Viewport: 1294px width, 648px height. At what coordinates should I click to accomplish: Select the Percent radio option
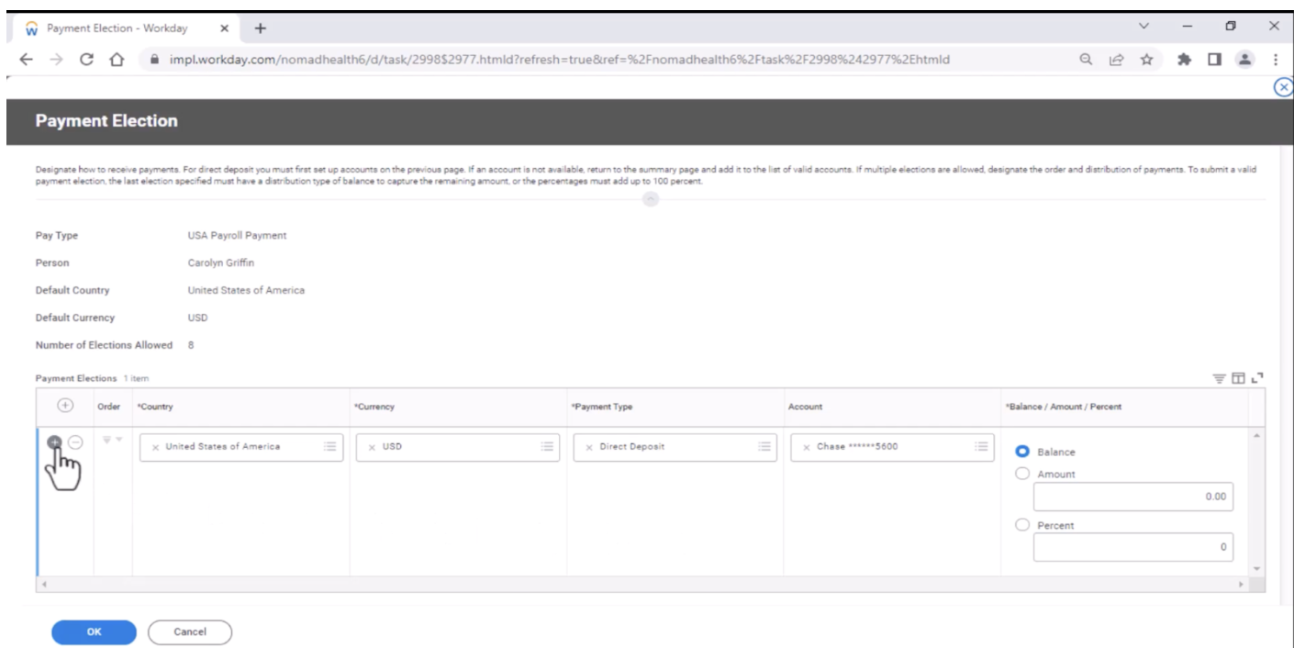click(1021, 526)
